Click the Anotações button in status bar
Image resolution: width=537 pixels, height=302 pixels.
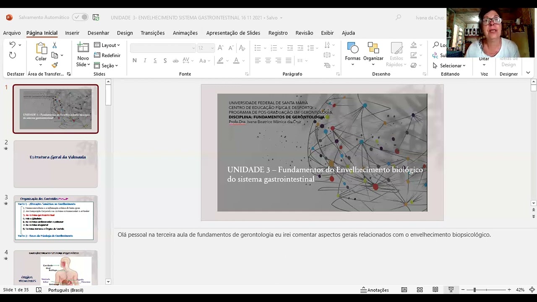click(x=375, y=290)
